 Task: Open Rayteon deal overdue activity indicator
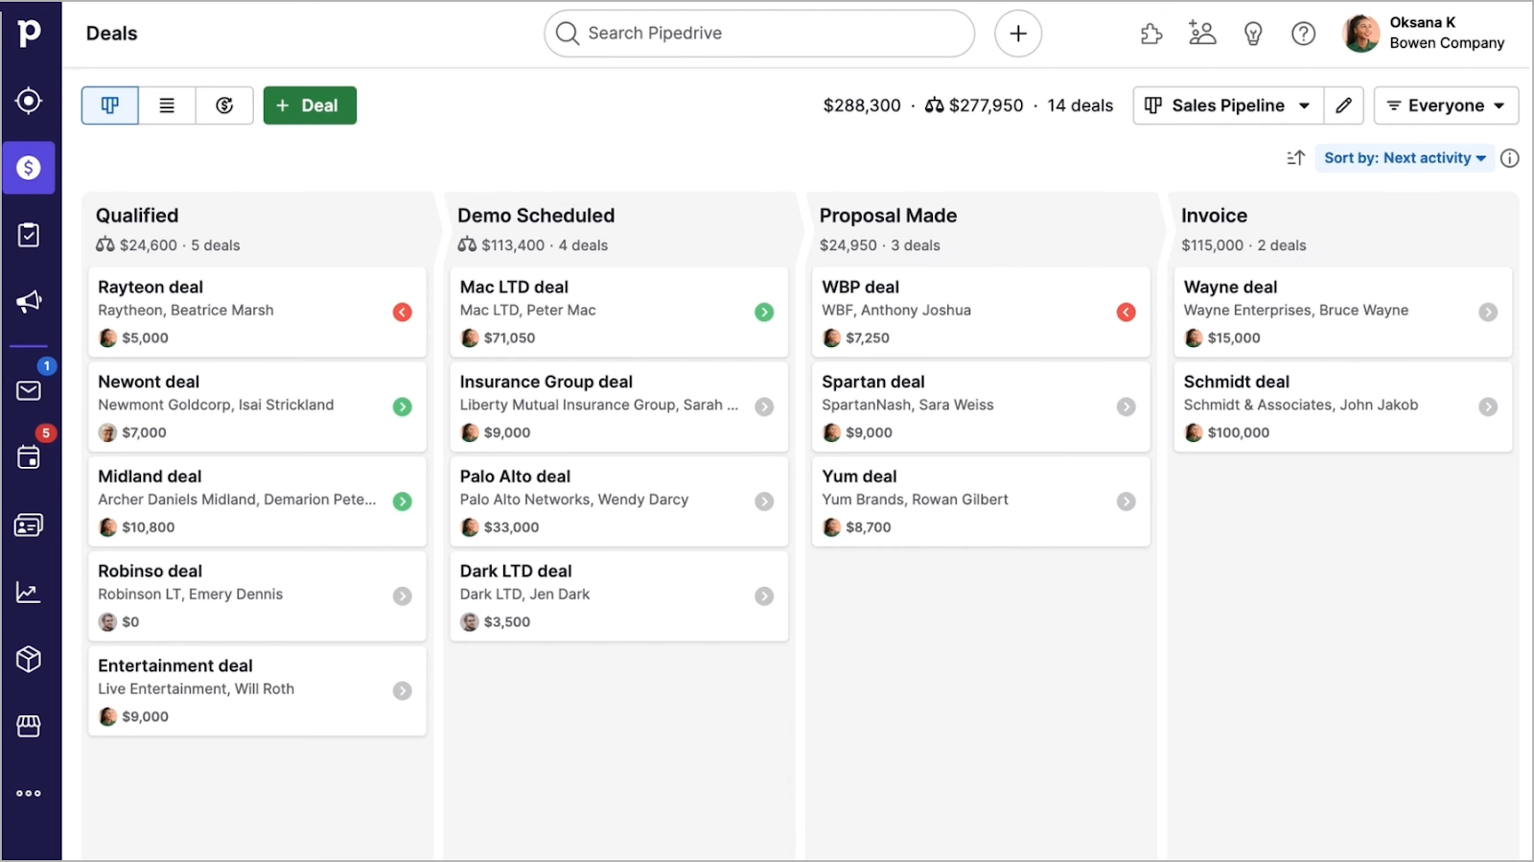tap(403, 312)
